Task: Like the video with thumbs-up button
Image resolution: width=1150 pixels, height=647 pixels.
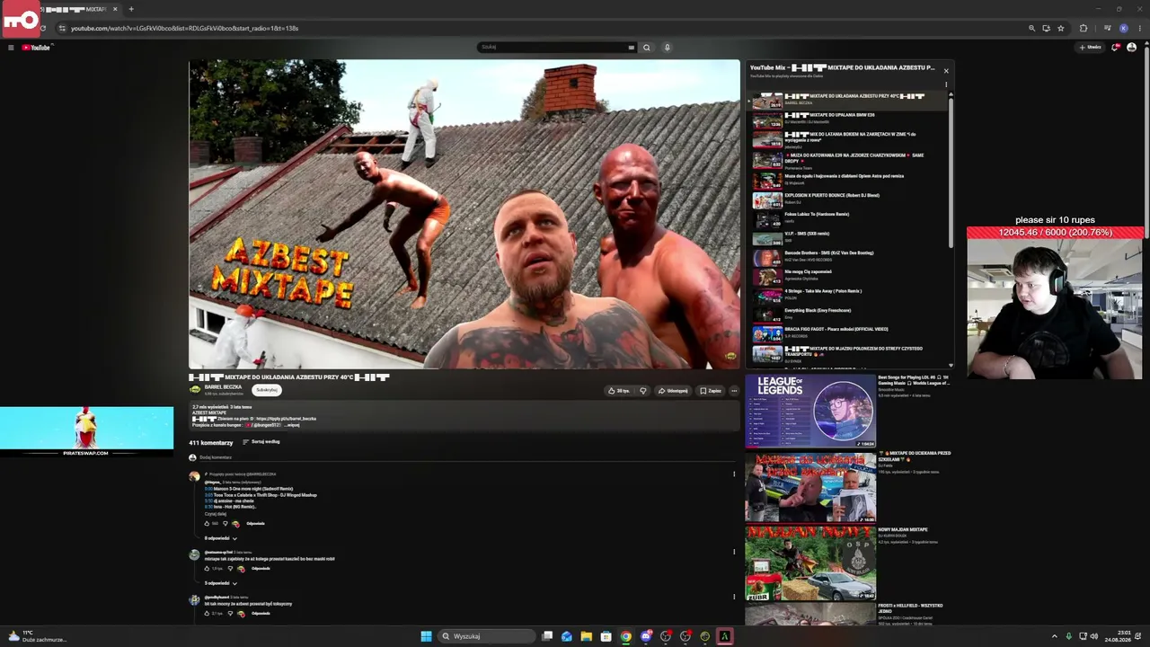Action: [x=619, y=391]
